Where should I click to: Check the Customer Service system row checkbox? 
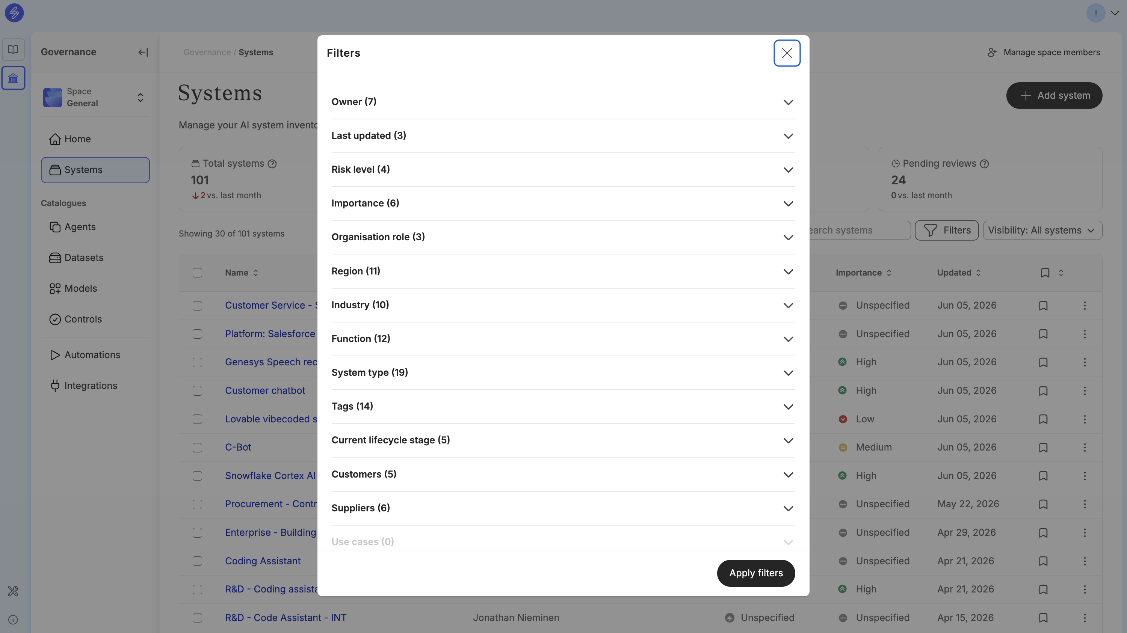point(197,306)
